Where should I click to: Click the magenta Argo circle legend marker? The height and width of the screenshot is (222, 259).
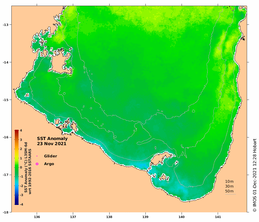(x=37, y=164)
